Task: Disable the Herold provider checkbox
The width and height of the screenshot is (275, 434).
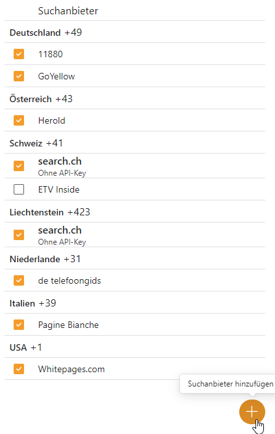Action: click(x=19, y=120)
